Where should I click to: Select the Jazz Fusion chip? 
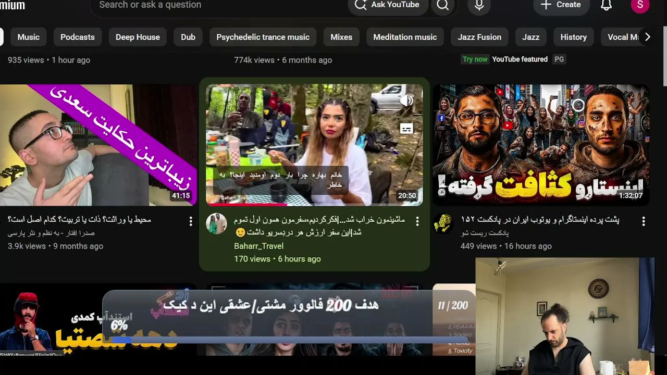pyautogui.click(x=479, y=37)
